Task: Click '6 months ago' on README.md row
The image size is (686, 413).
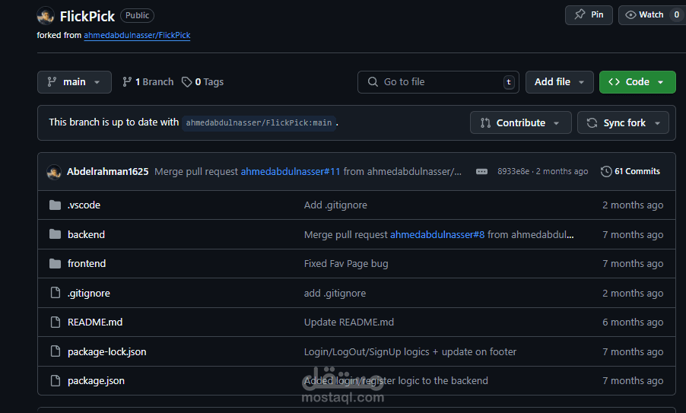Action: point(633,322)
